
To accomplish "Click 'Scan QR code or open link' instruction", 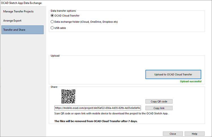I will pyautogui.click(x=111, y=114).
